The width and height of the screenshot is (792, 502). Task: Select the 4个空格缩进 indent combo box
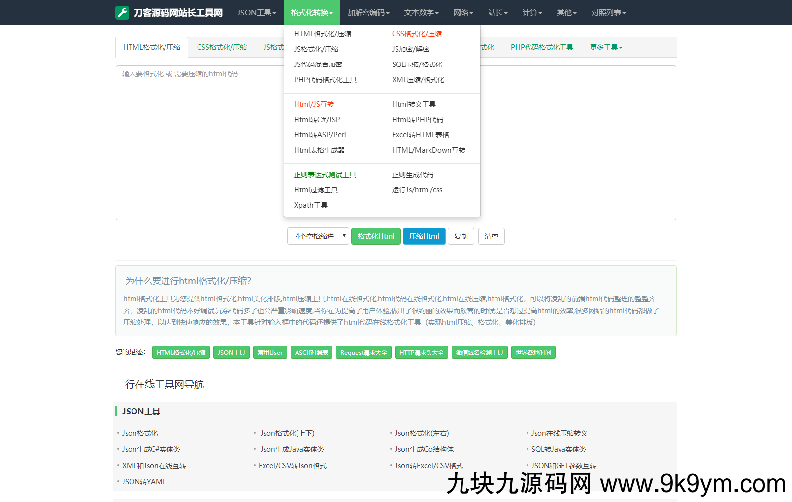[318, 236]
